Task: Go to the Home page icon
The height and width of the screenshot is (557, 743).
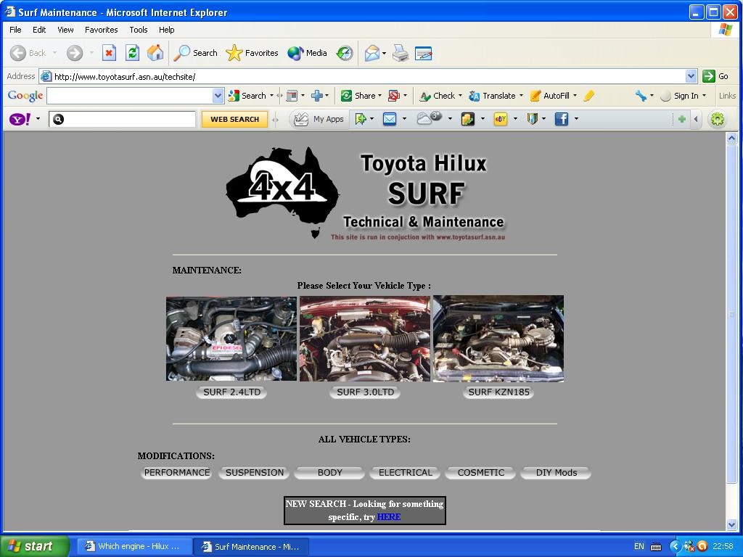Action: tap(155, 53)
